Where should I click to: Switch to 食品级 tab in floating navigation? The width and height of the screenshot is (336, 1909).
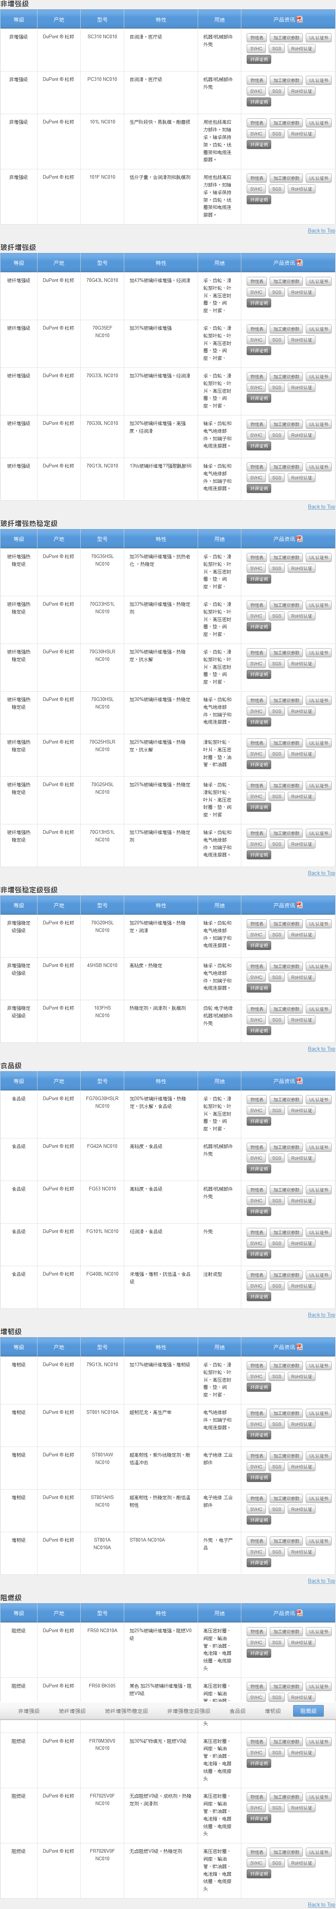pyautogui.click(x=238, y=1711)
